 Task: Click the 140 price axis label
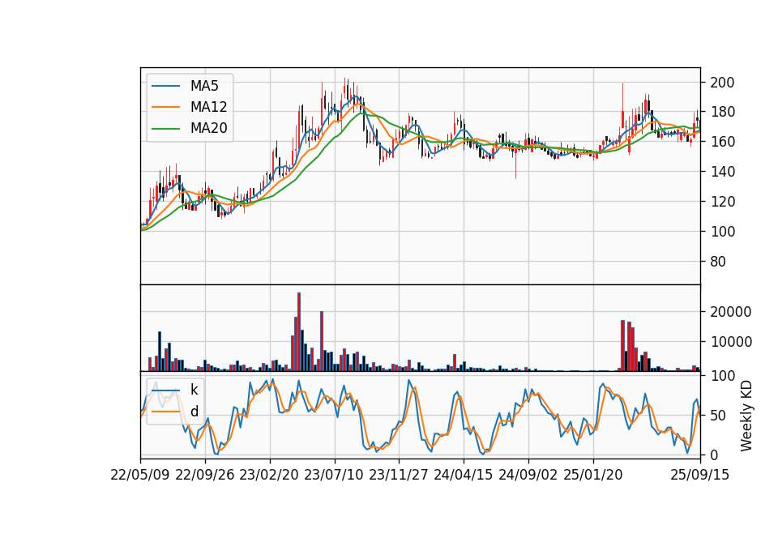[722, 172]
